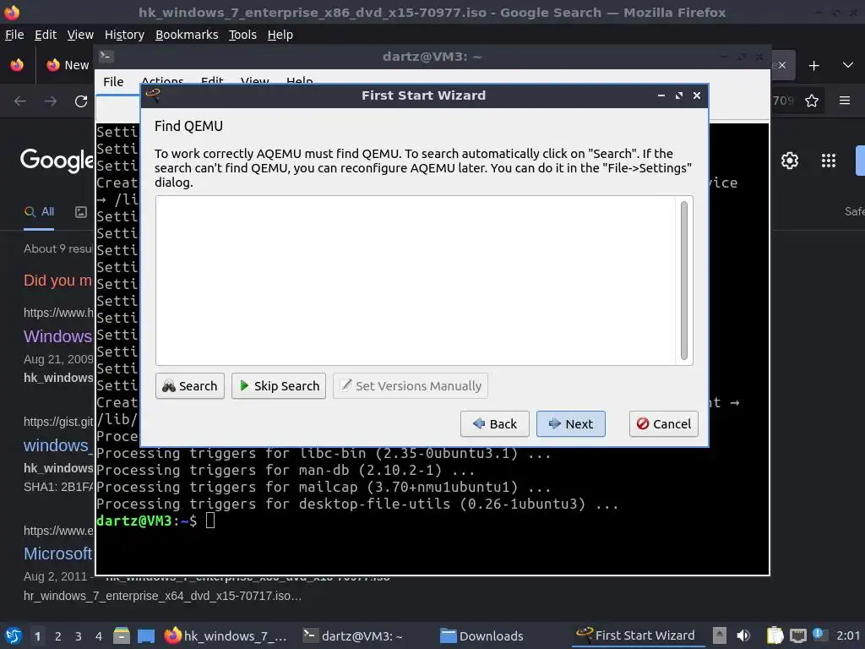
Task: Open Firefox Bookmarks menu
Action: (x=187, y=35)
